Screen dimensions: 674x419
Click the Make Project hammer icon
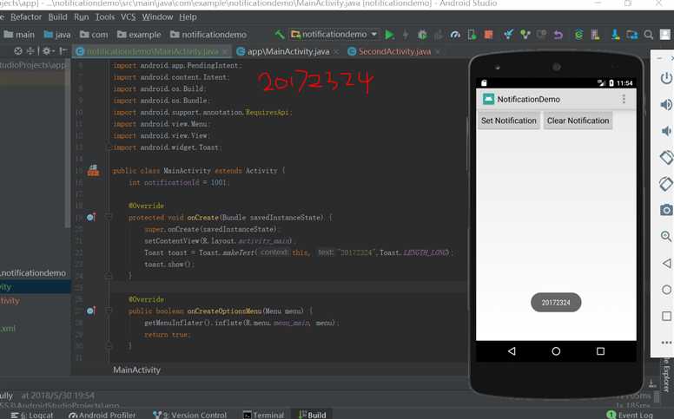(x=280, y=35)
